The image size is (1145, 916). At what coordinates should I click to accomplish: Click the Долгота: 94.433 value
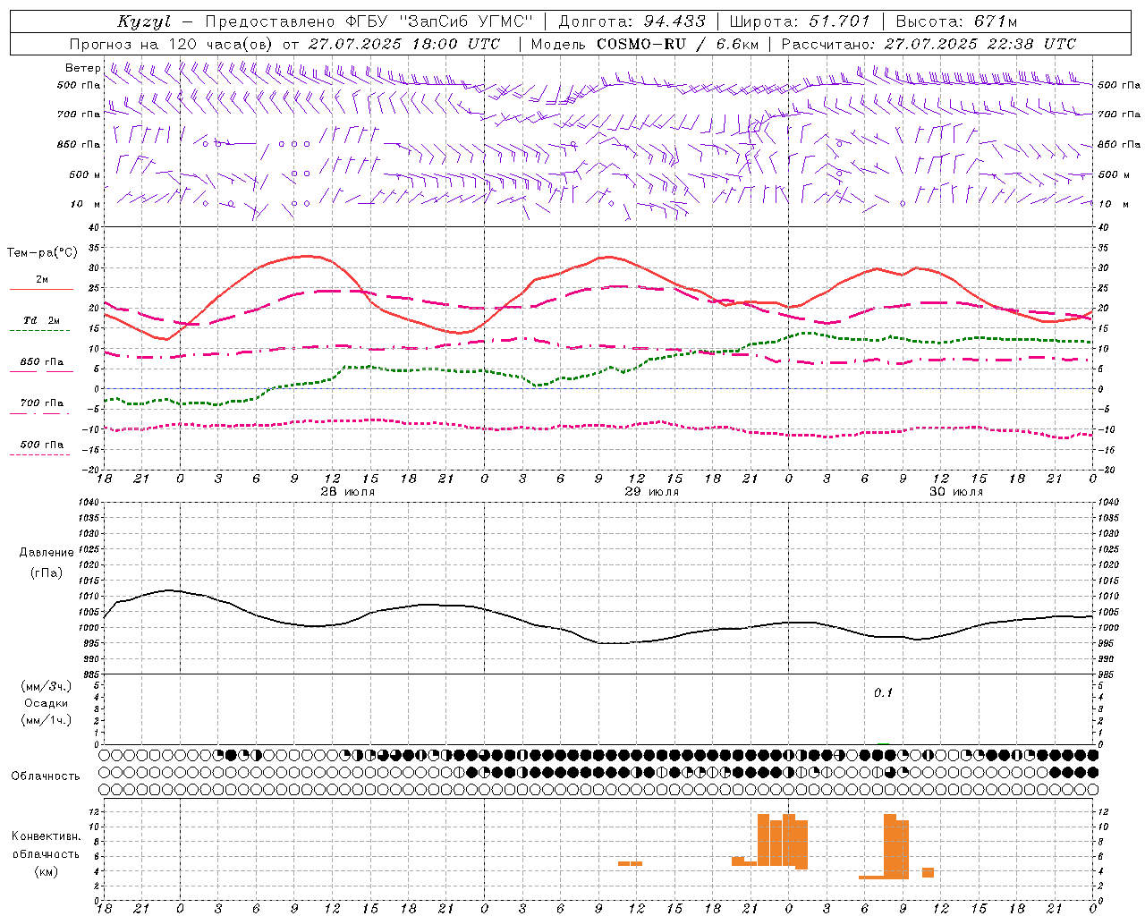pyautogui.click(x=632, y=21)
